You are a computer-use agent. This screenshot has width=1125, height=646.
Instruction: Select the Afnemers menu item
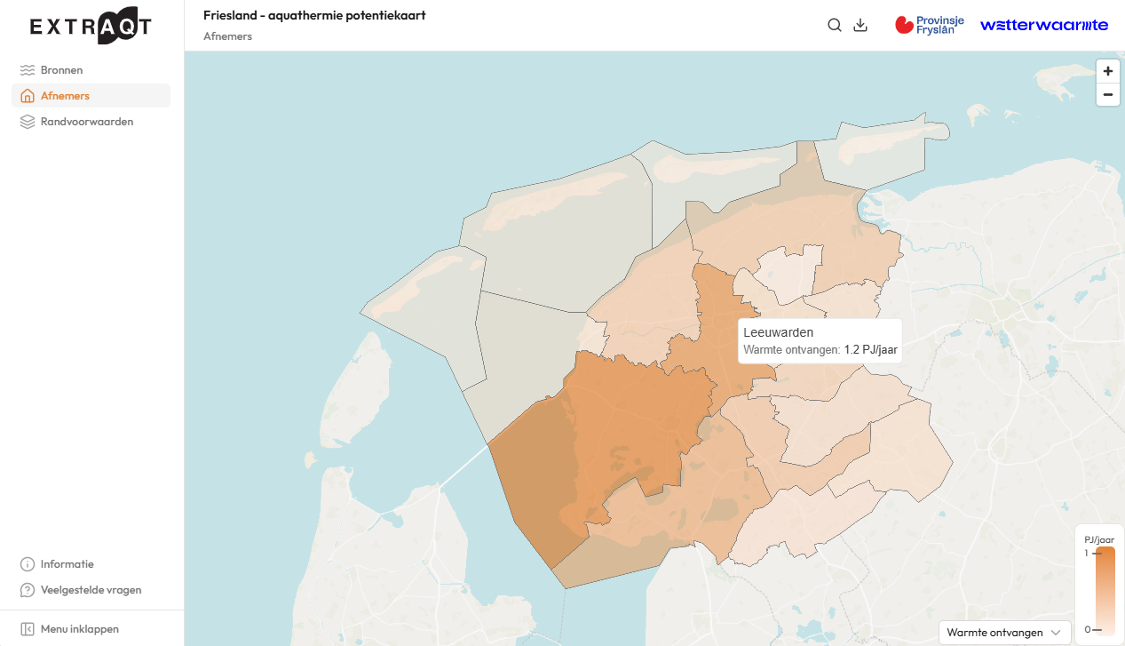91,96
